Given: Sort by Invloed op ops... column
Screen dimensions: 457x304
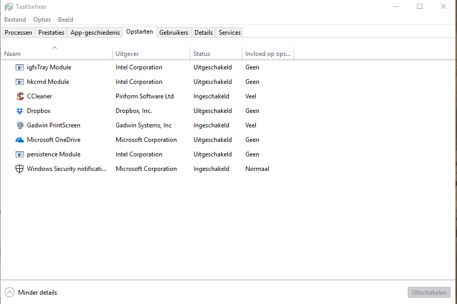Looking at the screenshot, I should (x=268, y=53).
